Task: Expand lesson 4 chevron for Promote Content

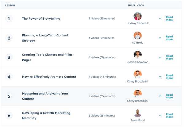Action: [x=160, y=77]
